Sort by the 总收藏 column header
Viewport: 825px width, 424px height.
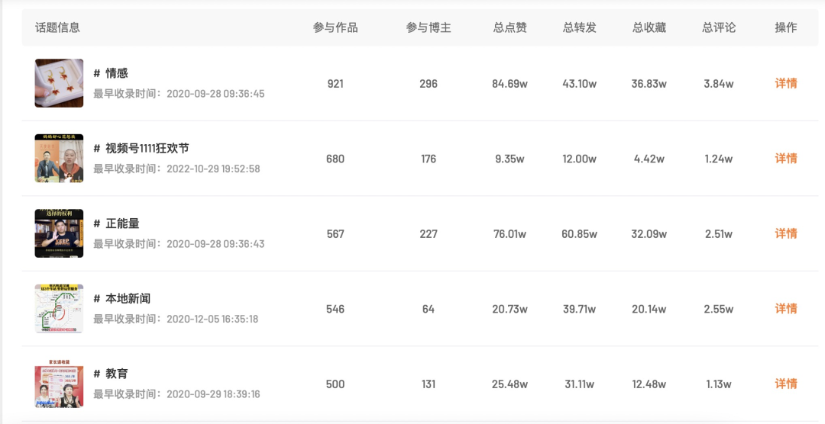(649, 27)
